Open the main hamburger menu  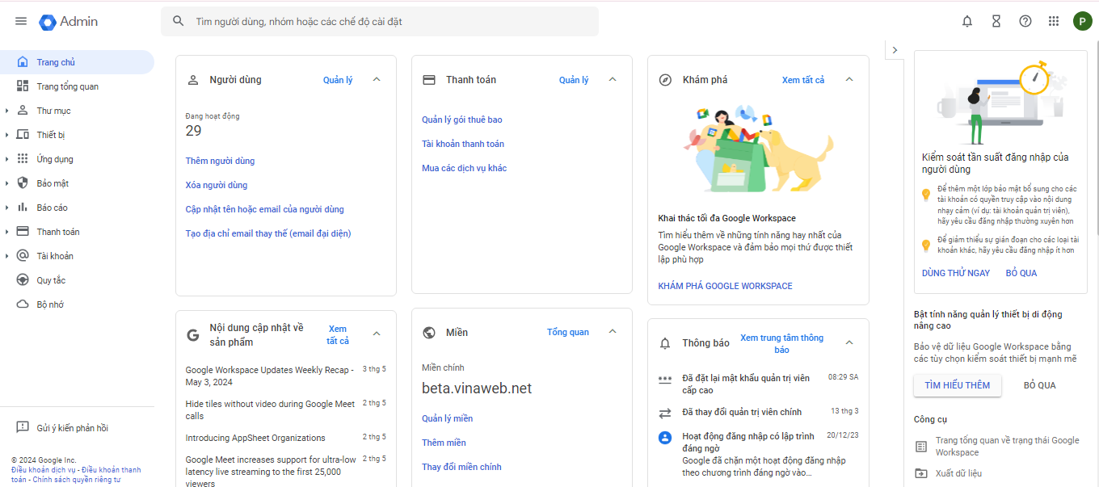tap(21, 22)
